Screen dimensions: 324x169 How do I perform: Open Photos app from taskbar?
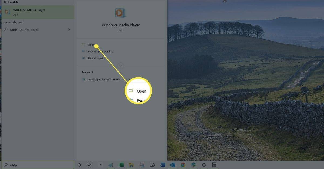click(x=152, y=165)
